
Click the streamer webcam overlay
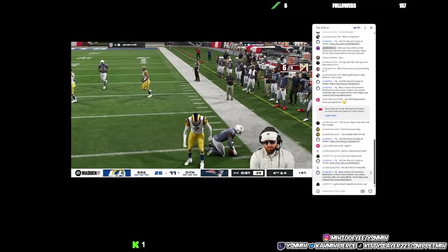click(x=272, y=148)
